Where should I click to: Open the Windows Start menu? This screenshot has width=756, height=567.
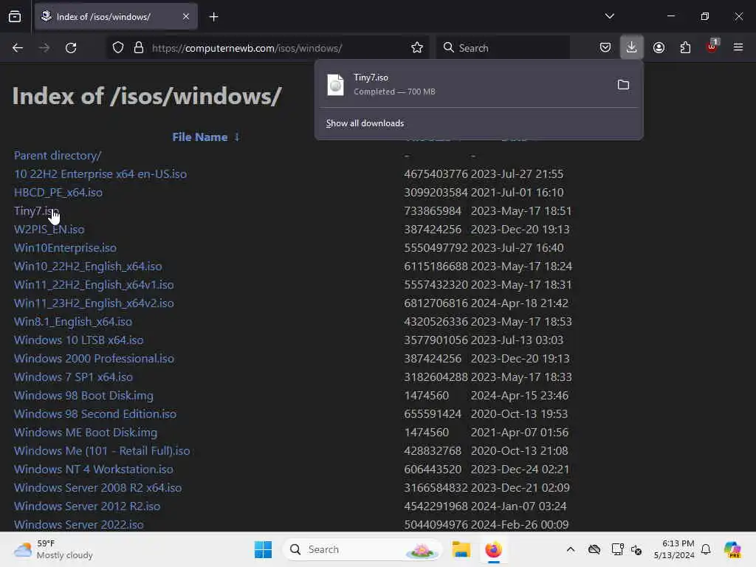264,549
